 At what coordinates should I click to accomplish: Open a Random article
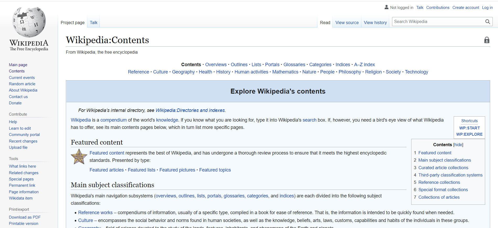coord(22,84)
